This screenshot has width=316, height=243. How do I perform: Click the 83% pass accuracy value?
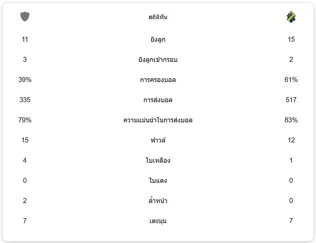coord(291,120)
